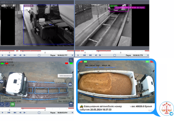The height and width of the screenshot is (121, 174).
Task: Toggle HQ high-quality stream mode
Action: click(12, 104)
